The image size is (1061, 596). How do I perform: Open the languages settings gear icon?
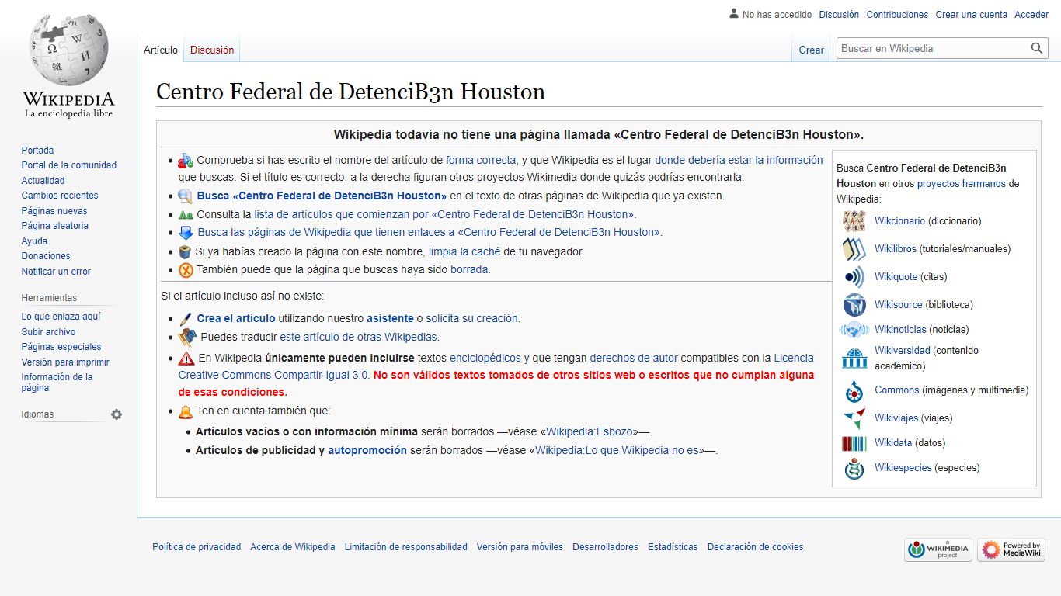pyautogui.click(x=117, y=414)
